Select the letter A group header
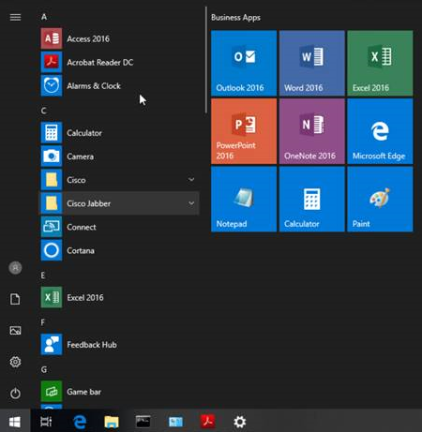The height and width of the screenshot is (432, 422). (44, 17)
